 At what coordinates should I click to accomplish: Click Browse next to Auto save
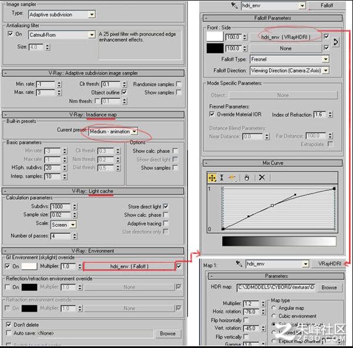(x=167, y=333)
